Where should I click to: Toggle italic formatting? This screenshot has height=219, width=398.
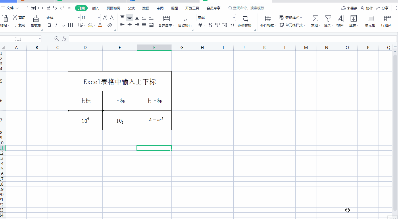tap(56, 25)
